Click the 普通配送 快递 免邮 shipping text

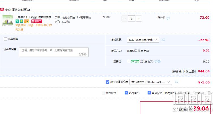click(138, 51)
